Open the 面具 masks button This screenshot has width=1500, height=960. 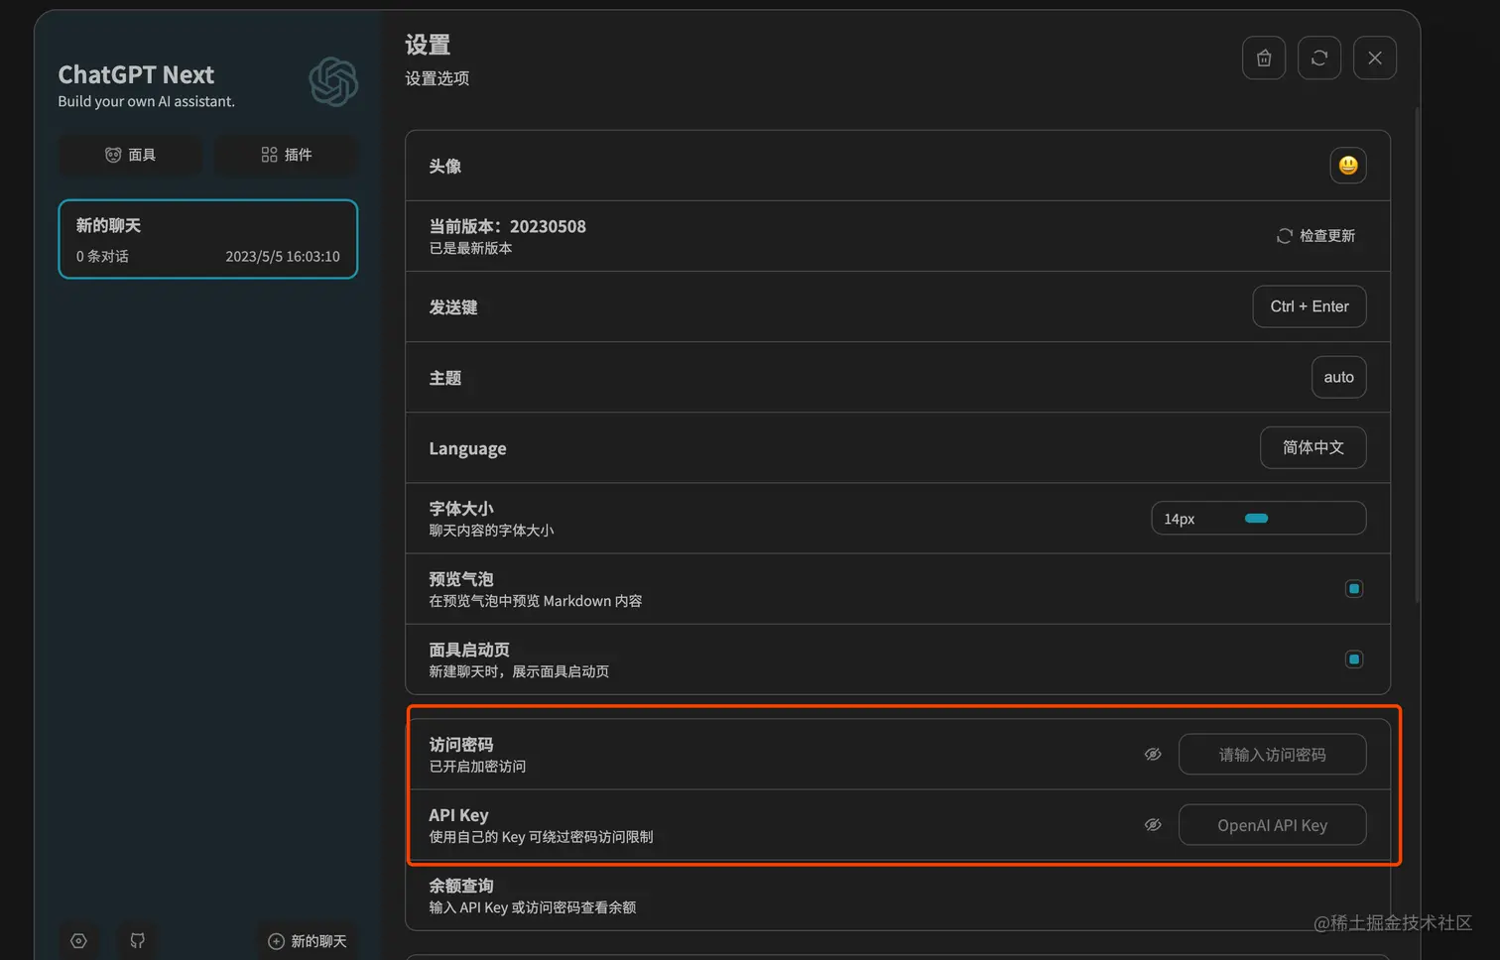pos(130,155)
